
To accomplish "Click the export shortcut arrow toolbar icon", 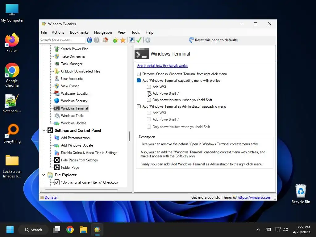I will pos(131,40).
